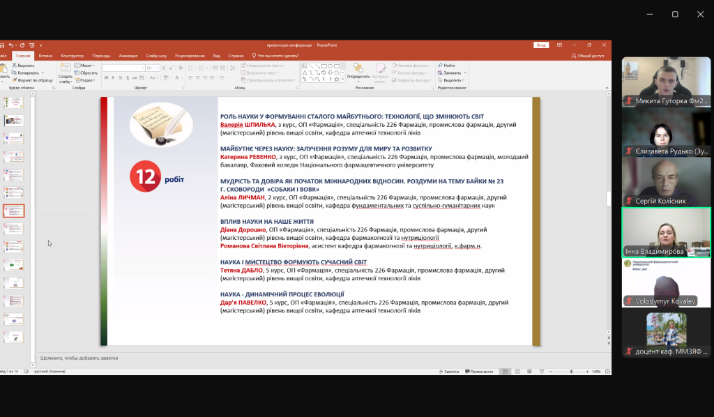This screenshot has height=417, width=714.
Task: Collapse the ribbon with the chevron
Action: click(x=607, y=88)
